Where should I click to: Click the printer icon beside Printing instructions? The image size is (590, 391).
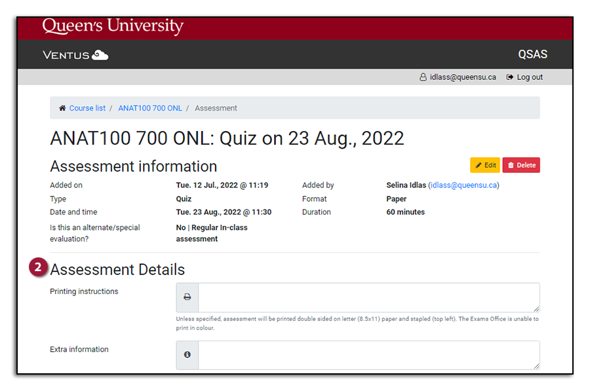187,297
